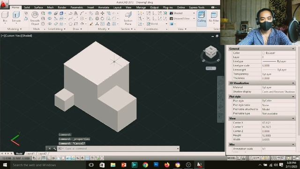The image size is (300, 169).
Task: Click the No Filter selection icon
Action: click(x=214, y=16)
